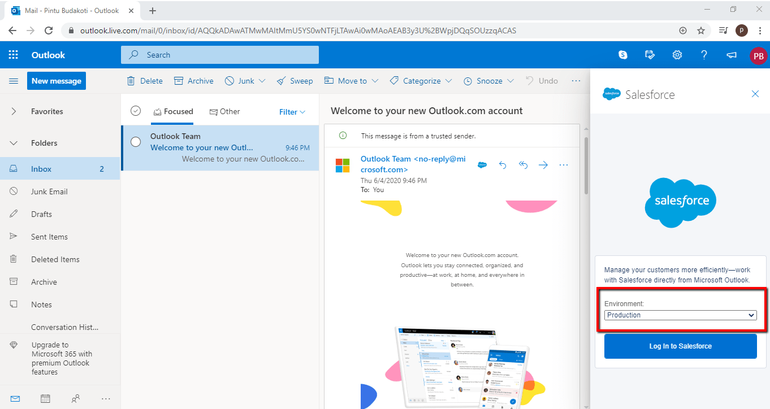Screen dimensions: 770x409
Task: Archive the selected message
Action: tap(193, 81)
